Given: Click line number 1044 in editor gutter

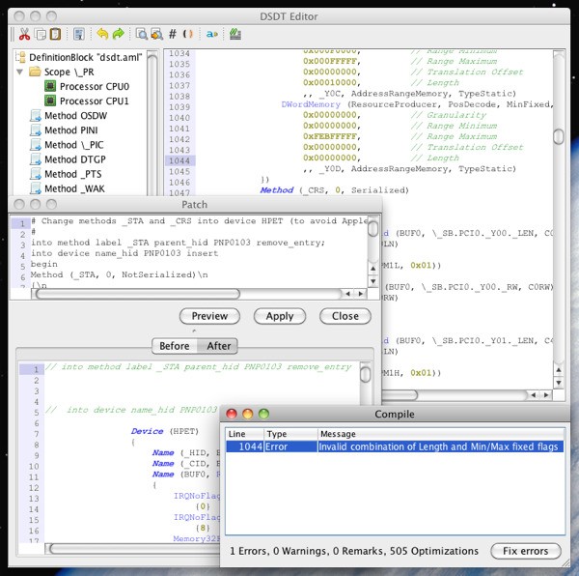Looking at the screenshot, I should [x=179, y=160].
